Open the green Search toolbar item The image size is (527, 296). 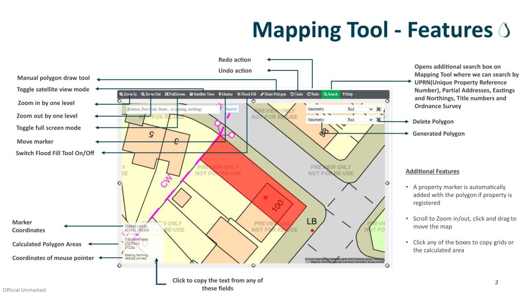coord(331,95)
